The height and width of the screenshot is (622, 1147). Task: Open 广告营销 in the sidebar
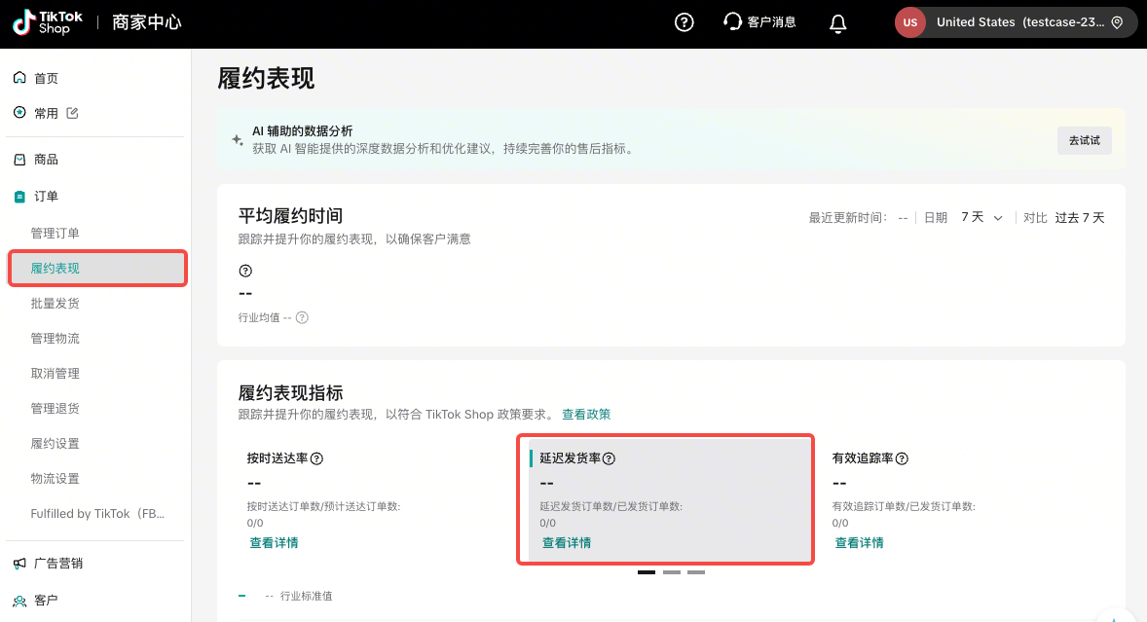tap(58, 564)
